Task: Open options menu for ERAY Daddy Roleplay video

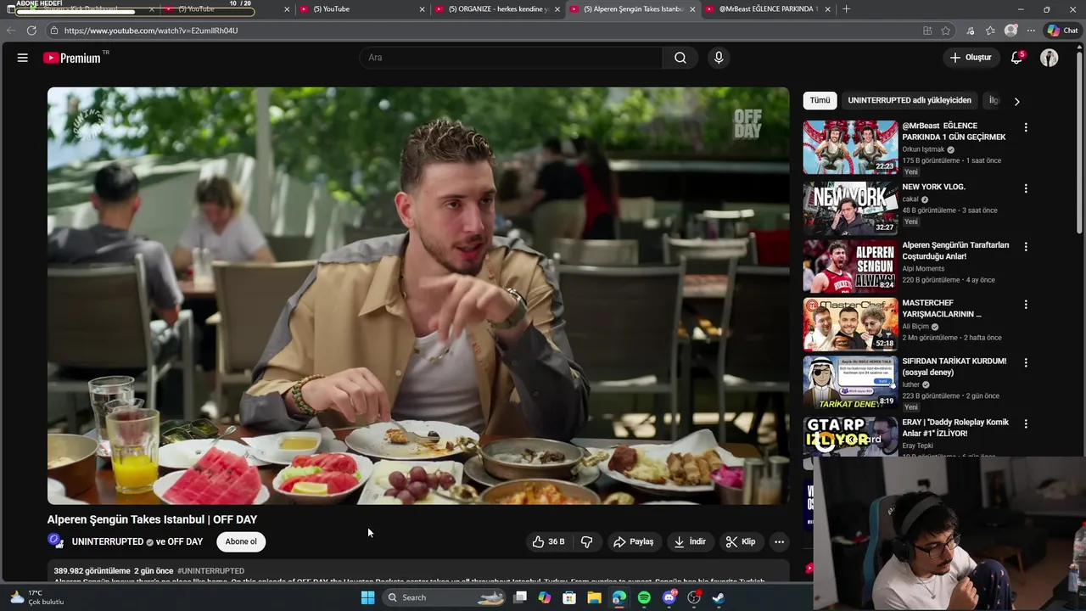Action: (1026, 423)
